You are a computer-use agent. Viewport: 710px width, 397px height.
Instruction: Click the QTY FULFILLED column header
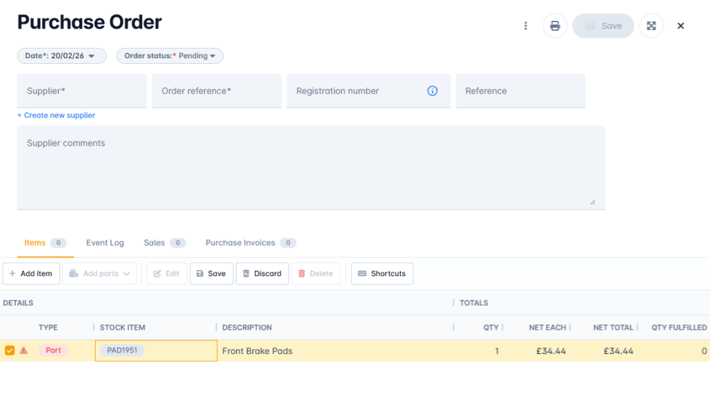679,327
